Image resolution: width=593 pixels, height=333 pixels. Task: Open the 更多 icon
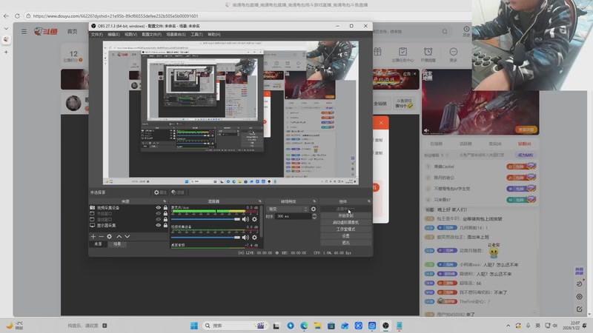[x=453, y=54]
